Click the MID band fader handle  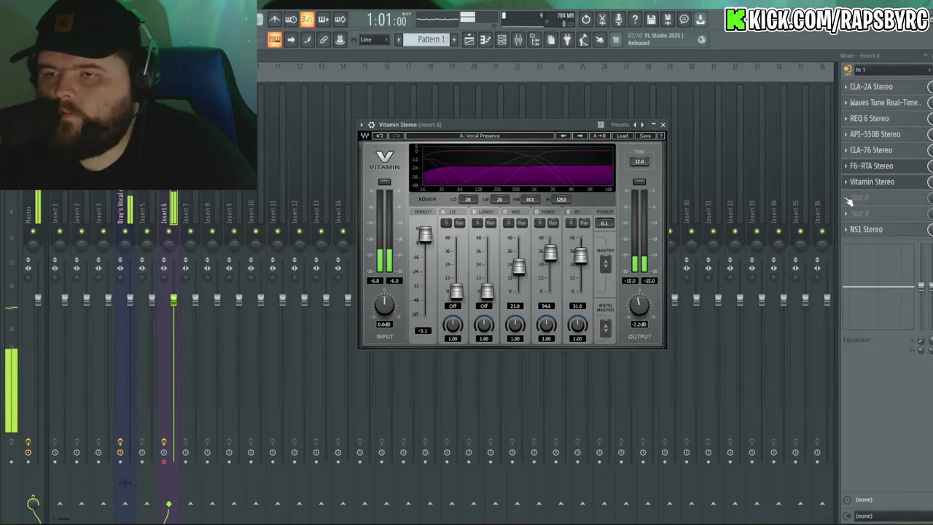click(x=518, y=268)
